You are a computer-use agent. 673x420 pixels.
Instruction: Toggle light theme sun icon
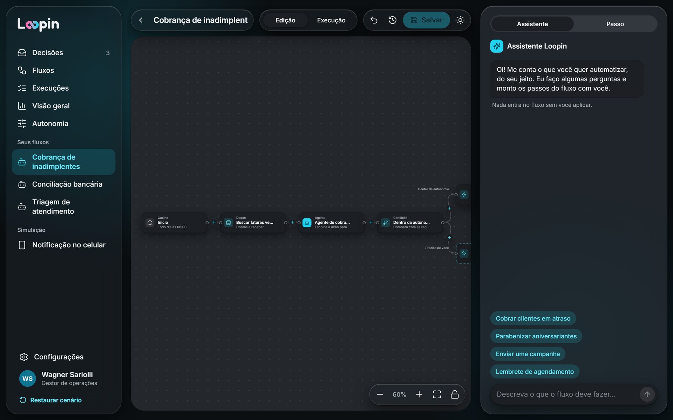460,20
